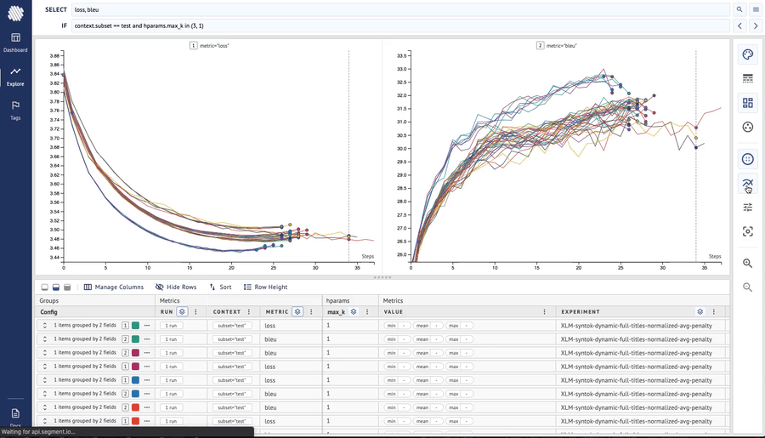Open METRIC column options menu
Viewport: 765px width, 438px height.
(311, 311)
